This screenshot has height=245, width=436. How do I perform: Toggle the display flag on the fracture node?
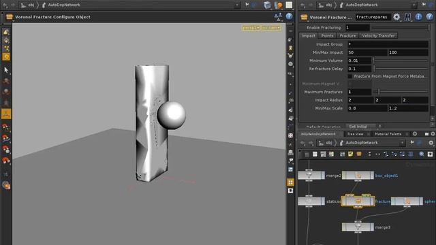372,201
